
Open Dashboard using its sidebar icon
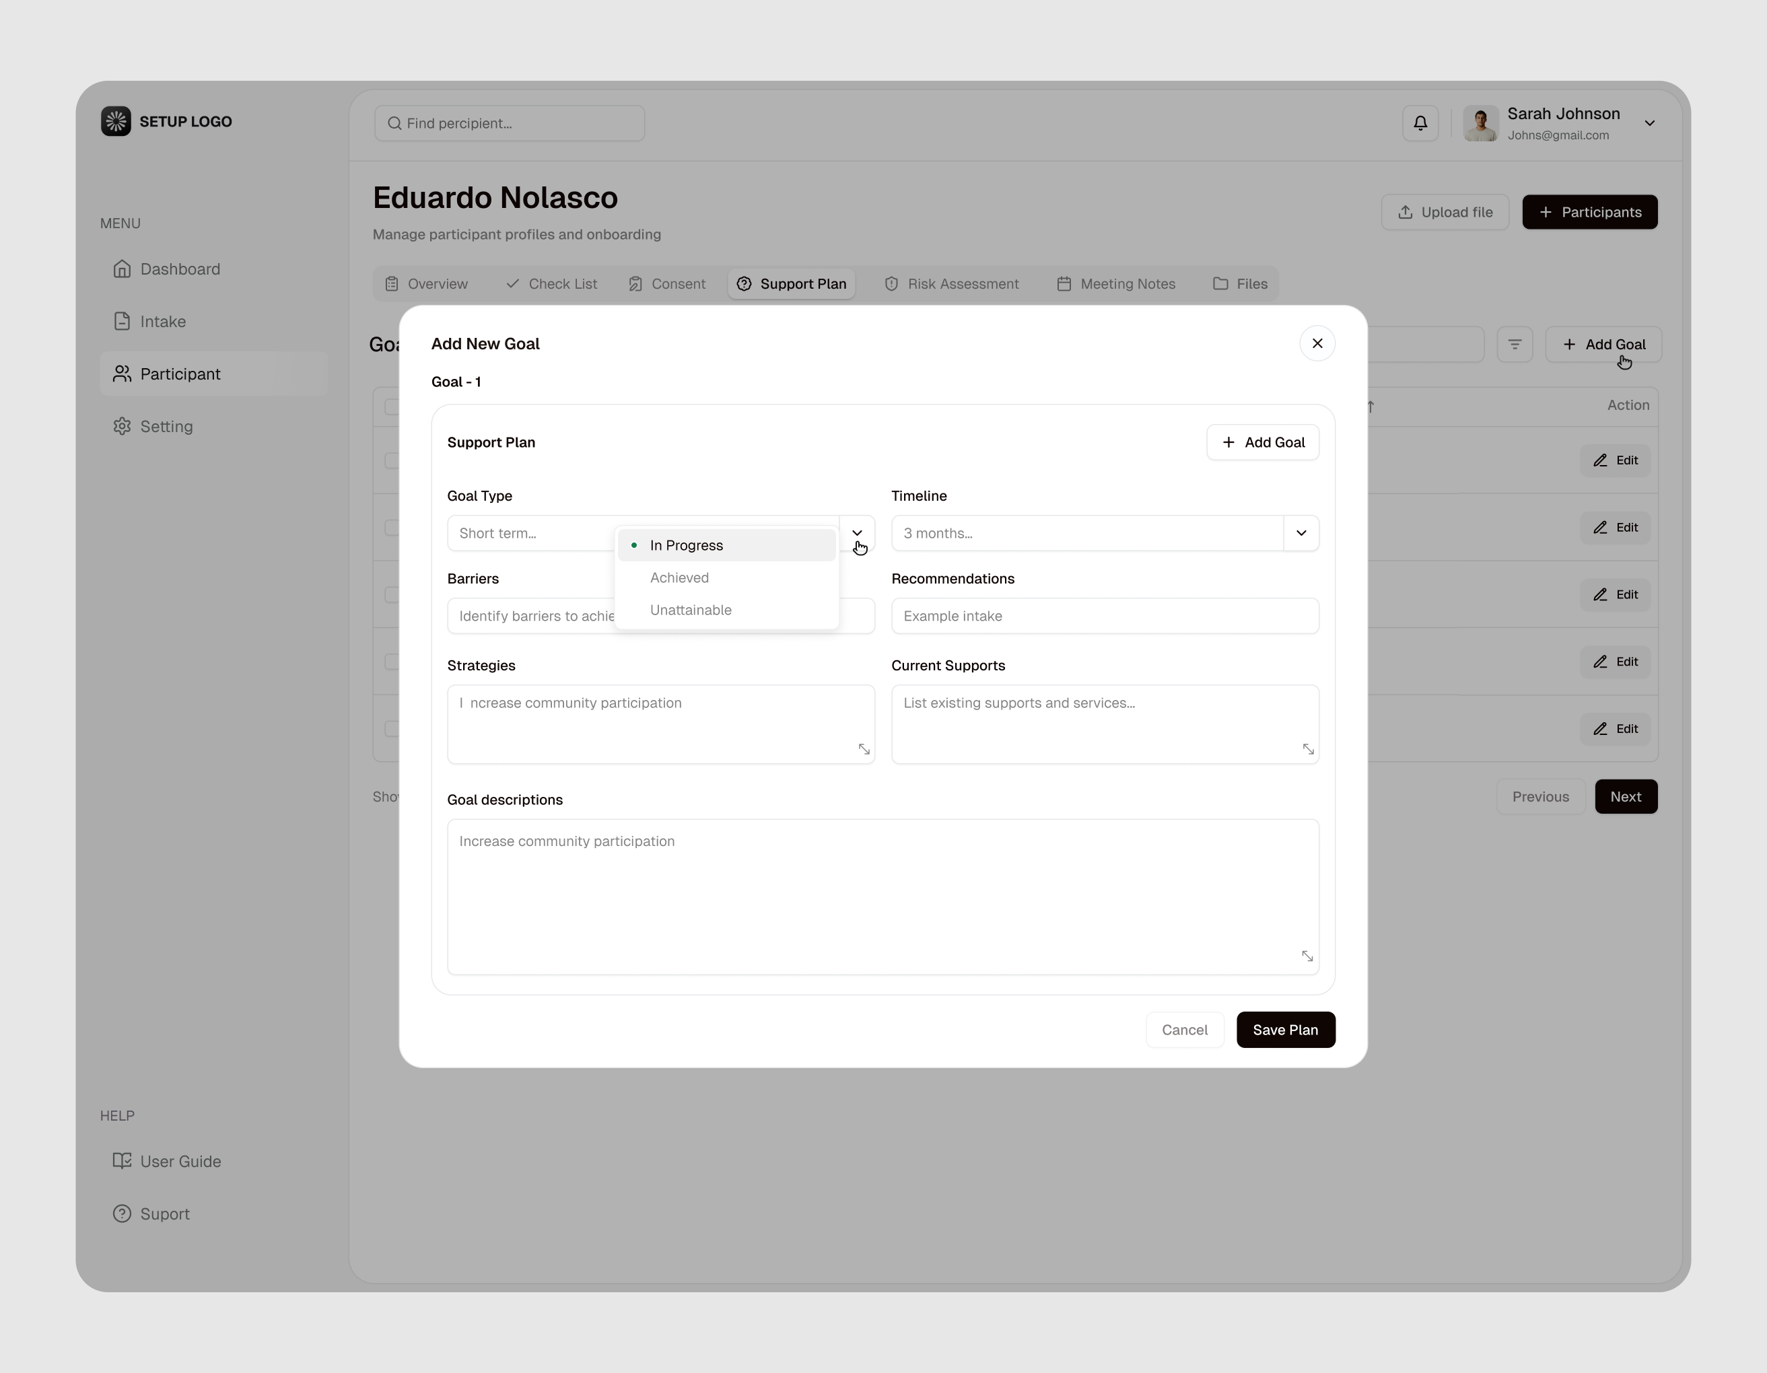click(122, 268)
